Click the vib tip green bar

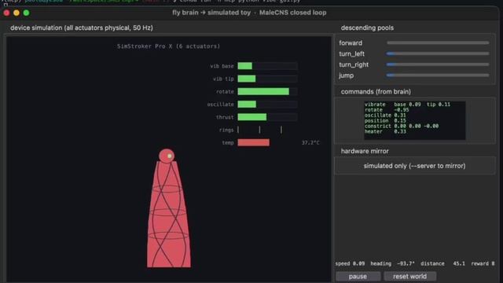pos(246,79)
